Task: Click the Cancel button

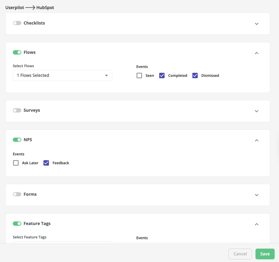Action: [x=240, y=254]
